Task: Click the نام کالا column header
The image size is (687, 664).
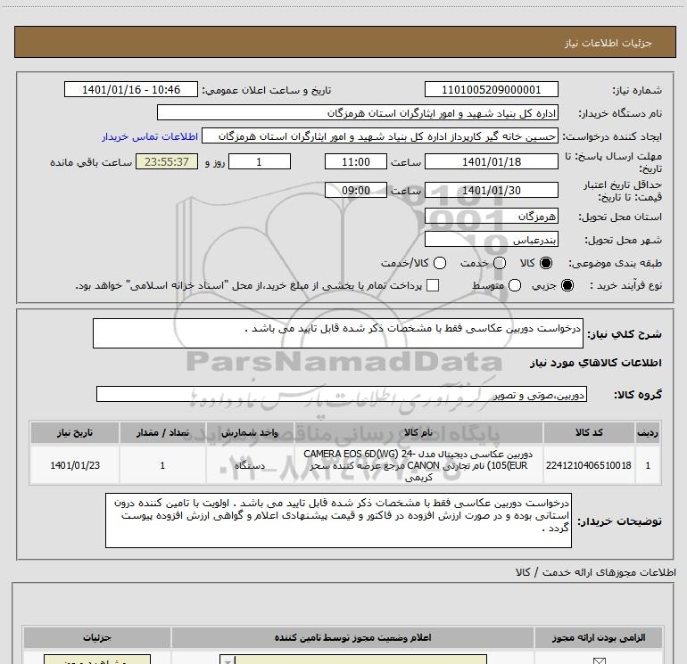Action: click(x=418, y=432)
